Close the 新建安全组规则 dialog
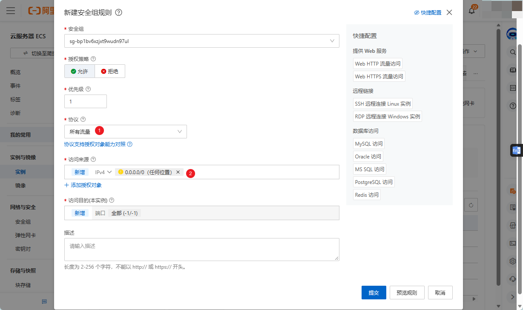 [449, 13]
